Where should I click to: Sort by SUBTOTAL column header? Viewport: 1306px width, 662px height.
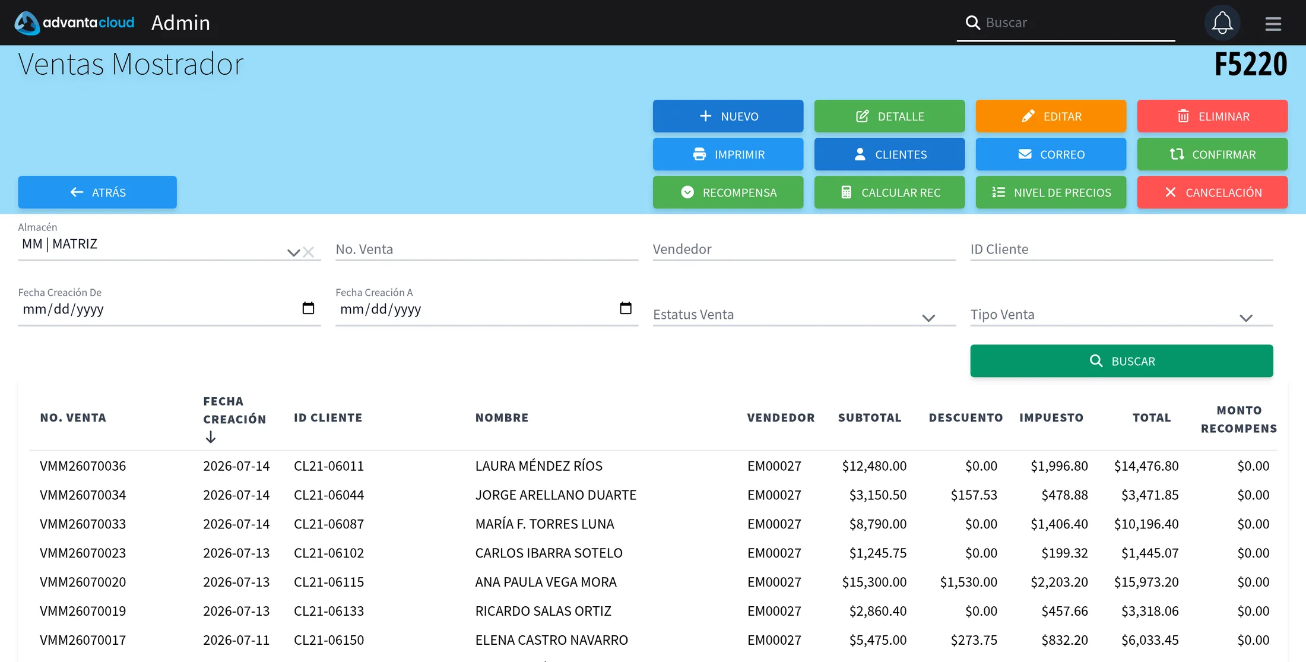click(870, 418)
